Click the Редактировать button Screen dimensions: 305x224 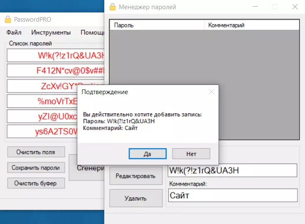tap(136, 176)
